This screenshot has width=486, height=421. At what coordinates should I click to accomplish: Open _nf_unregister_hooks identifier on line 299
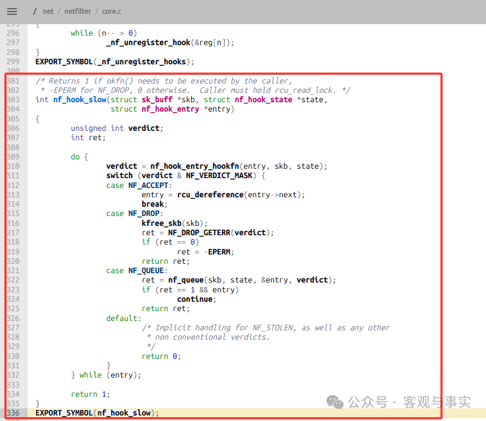[142, 62]
